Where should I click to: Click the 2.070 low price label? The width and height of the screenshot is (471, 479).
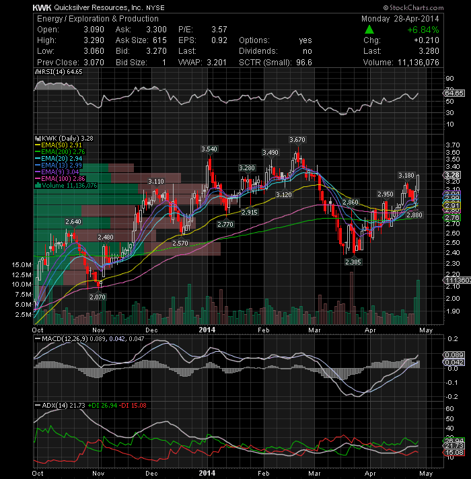(98, 297)
